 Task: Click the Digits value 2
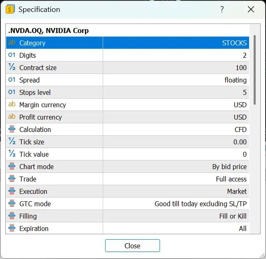(245, 55)
